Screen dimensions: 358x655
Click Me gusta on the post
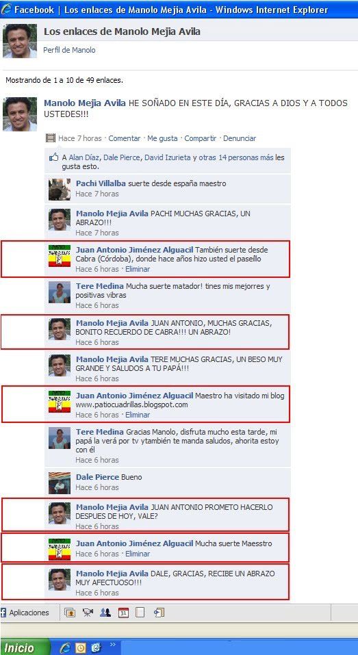click(x=162, y=138)
